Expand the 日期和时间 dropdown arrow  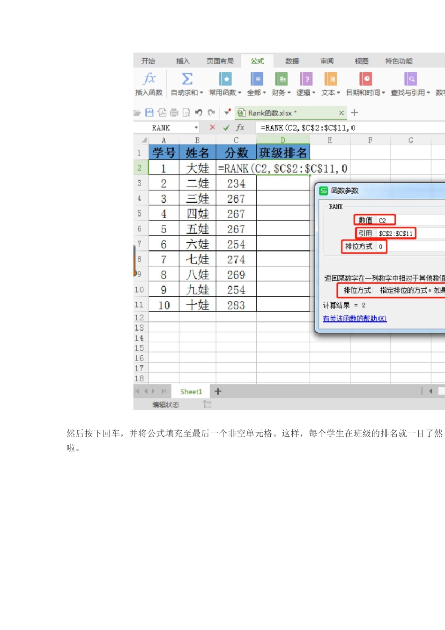coord(384,93)
